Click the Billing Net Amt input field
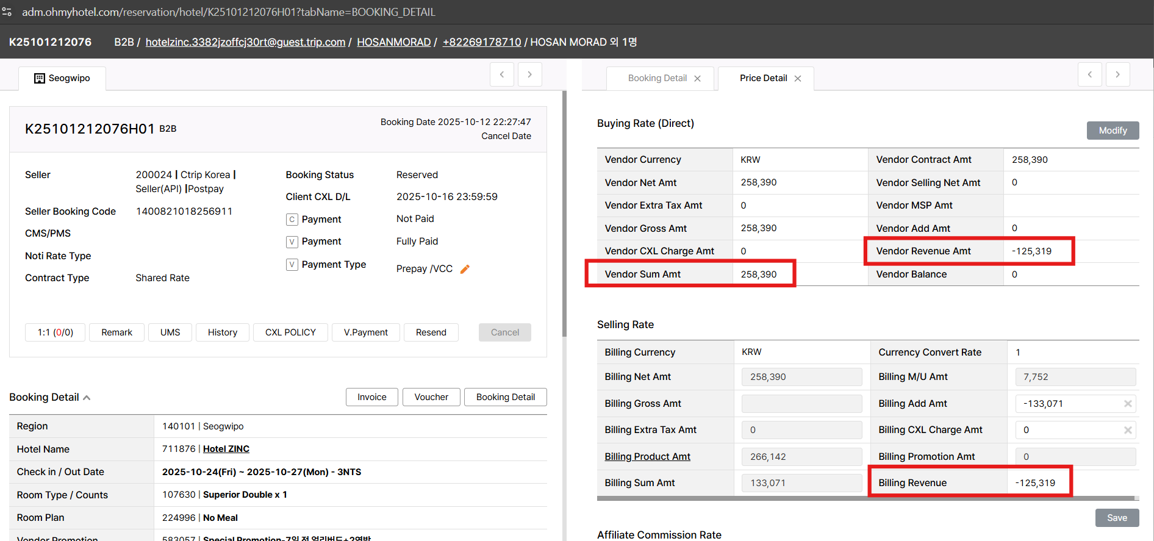Screen dimensions: 1154x541 click(801, 377)
